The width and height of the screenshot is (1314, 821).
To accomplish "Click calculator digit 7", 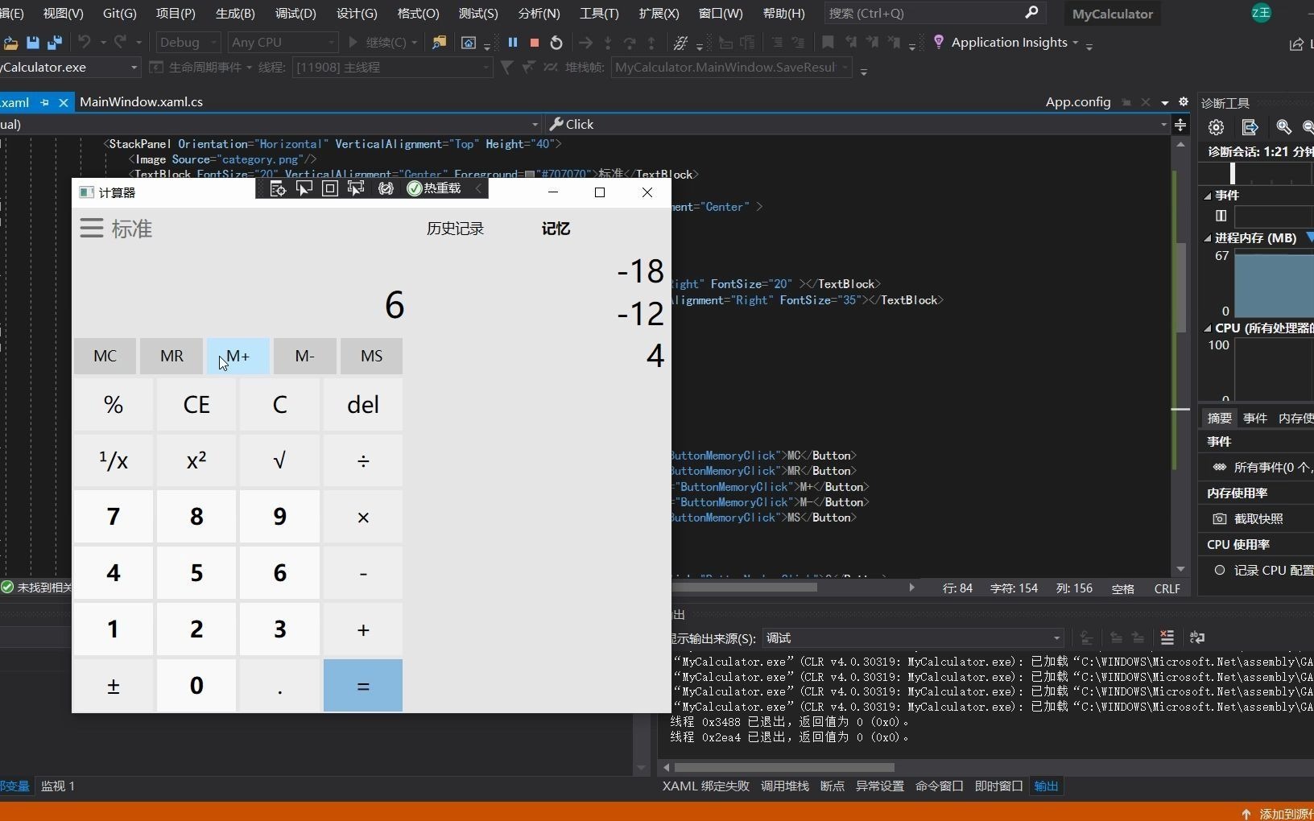I will [x=114, y=517].
